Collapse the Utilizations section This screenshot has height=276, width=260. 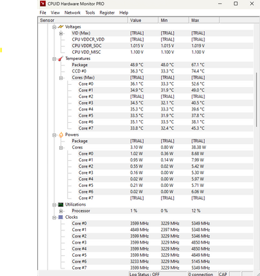click(54, 205)
